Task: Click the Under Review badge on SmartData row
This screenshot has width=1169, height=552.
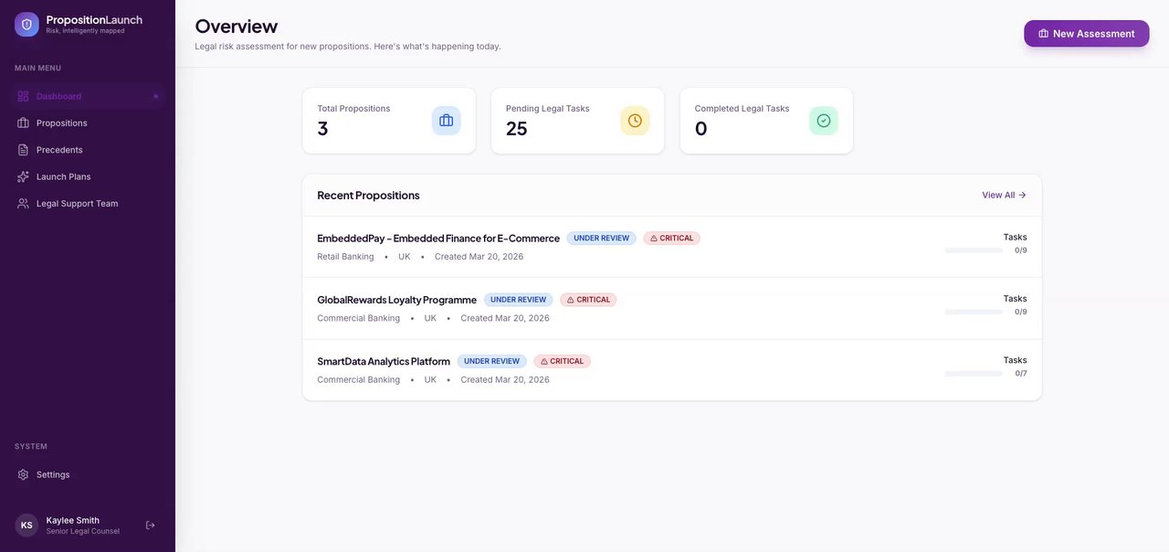Action: pos(491,362)
